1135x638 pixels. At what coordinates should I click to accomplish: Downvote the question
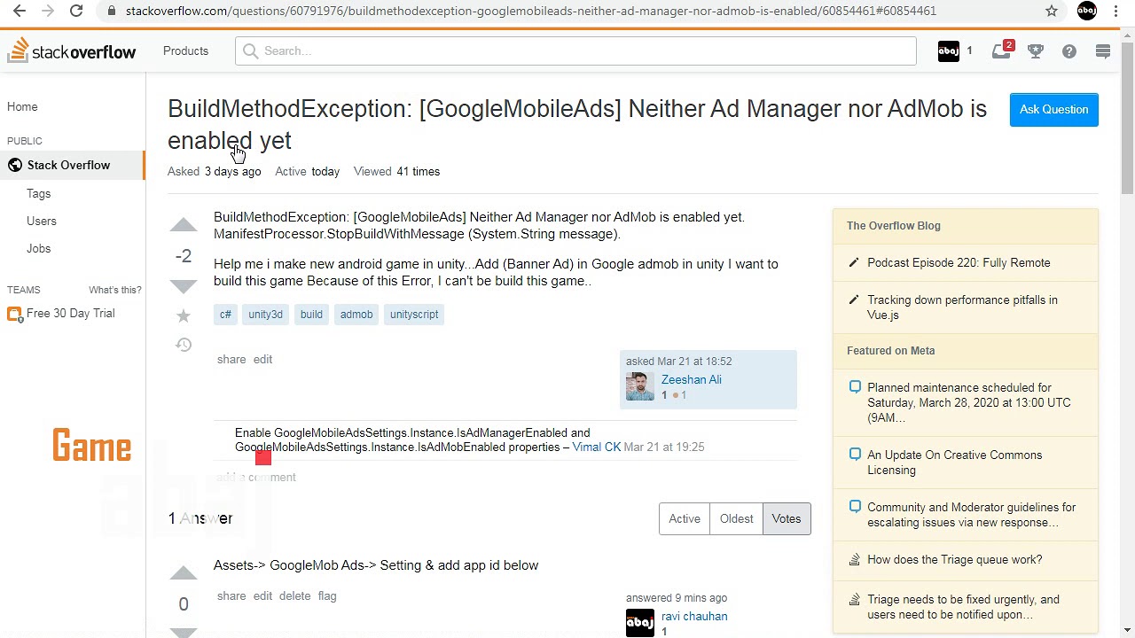click(184, 286)
